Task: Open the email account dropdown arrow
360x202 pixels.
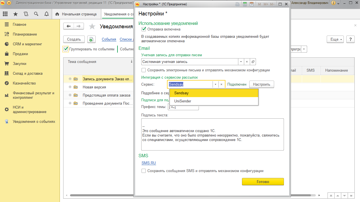Action: click(241, 62)
